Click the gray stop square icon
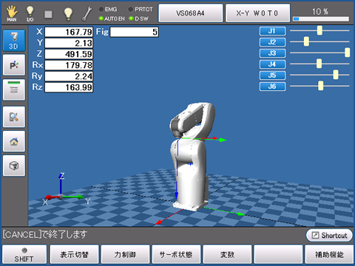 pyautogui.click(x=48, y=14)
